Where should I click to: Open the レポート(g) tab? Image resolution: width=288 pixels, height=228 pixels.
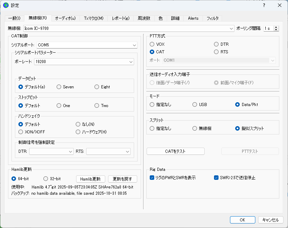[121, 18]
